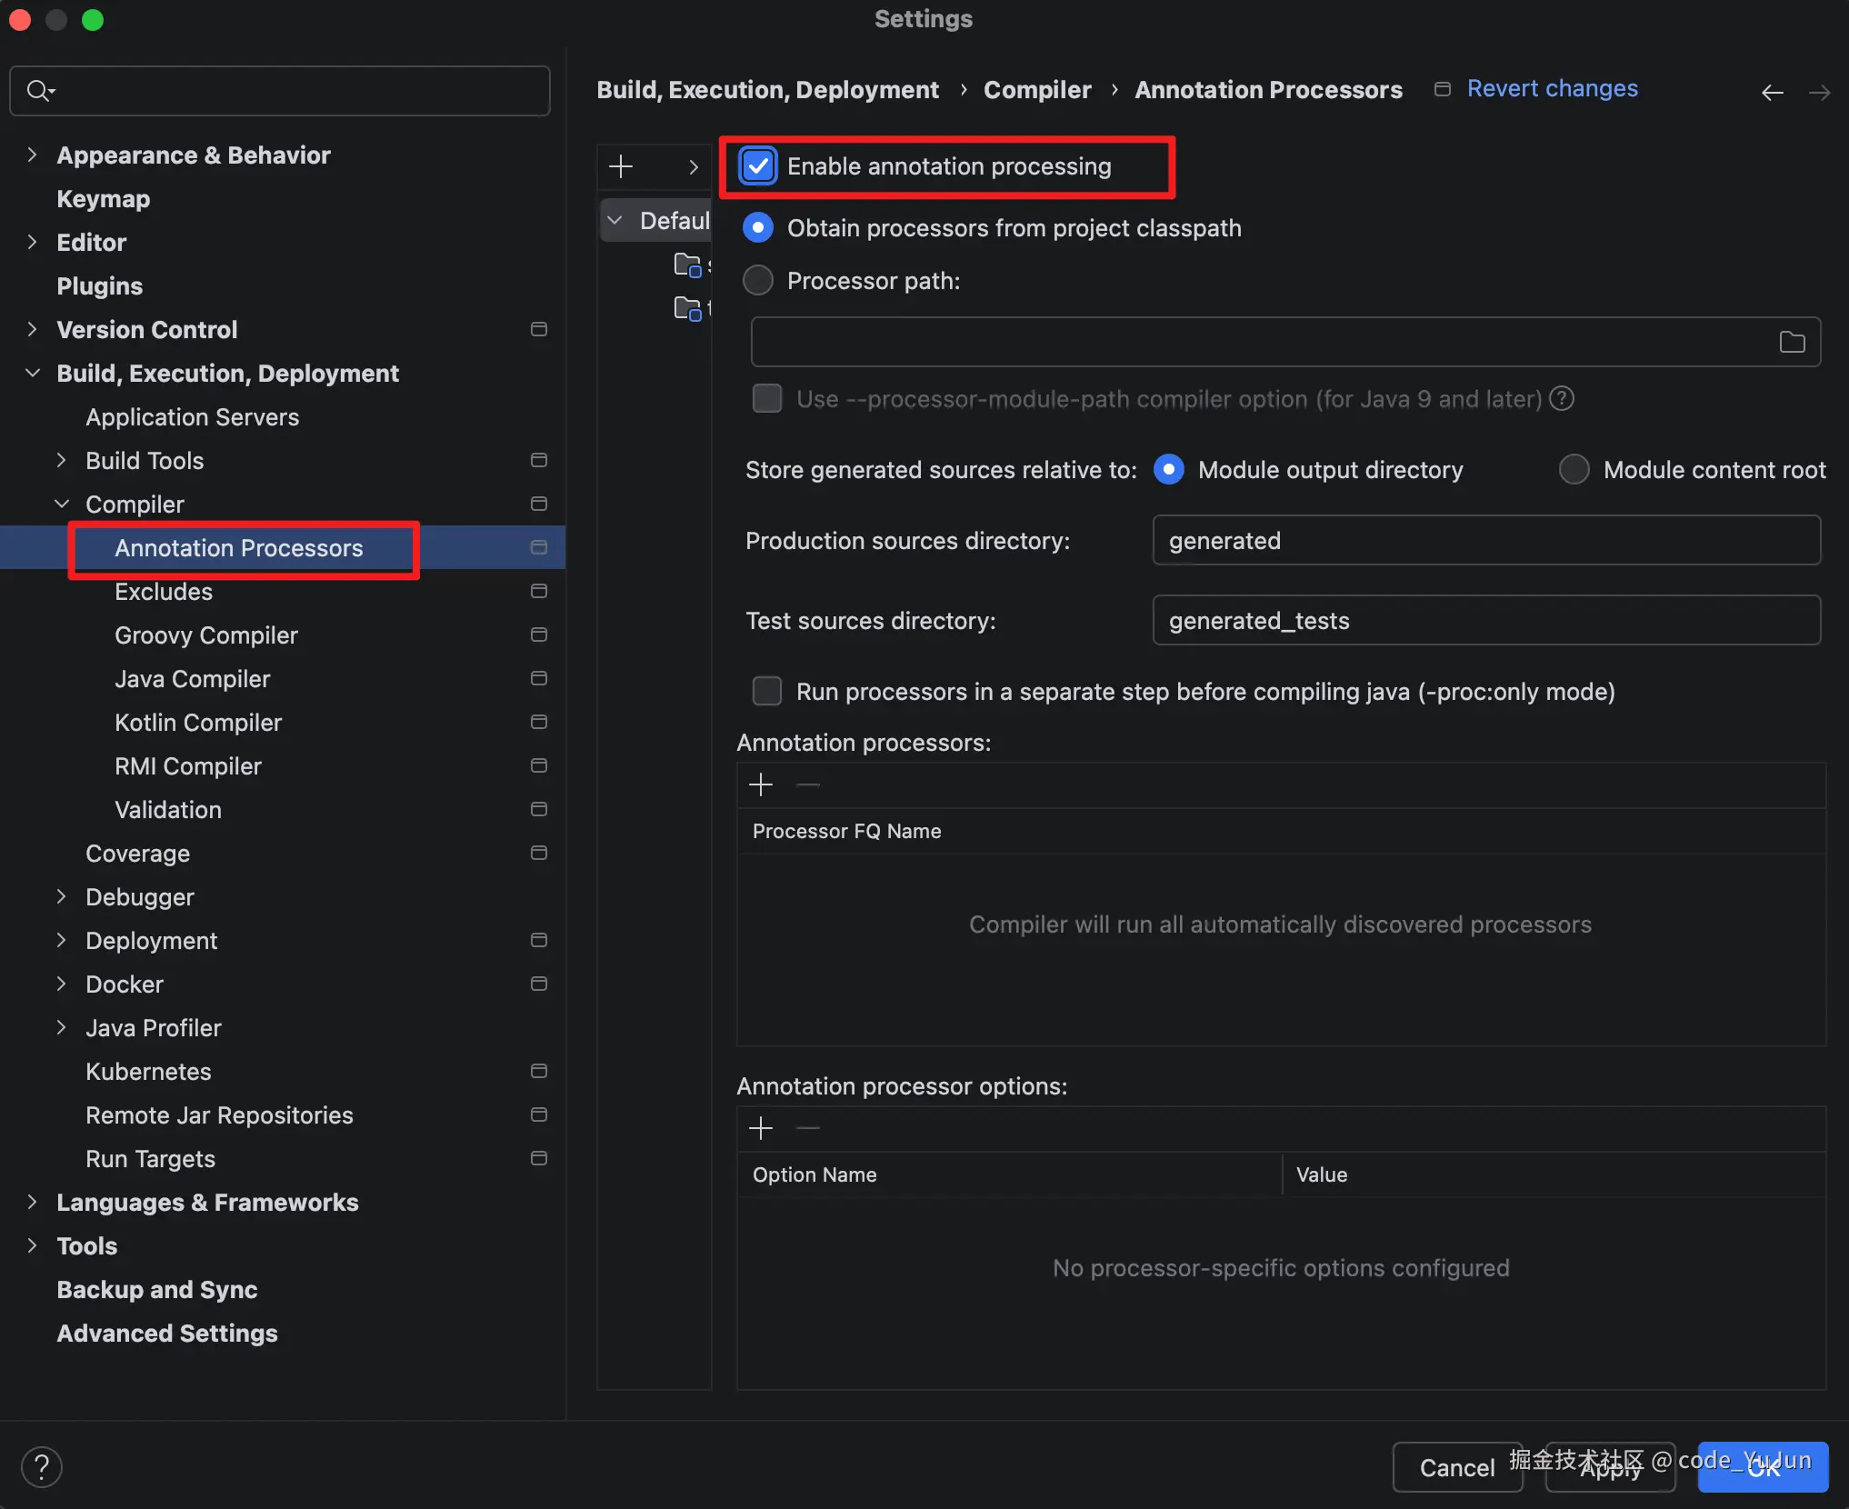Select Processor path radio button
Screen dimensions: 1849x1509
pos(757,281)
